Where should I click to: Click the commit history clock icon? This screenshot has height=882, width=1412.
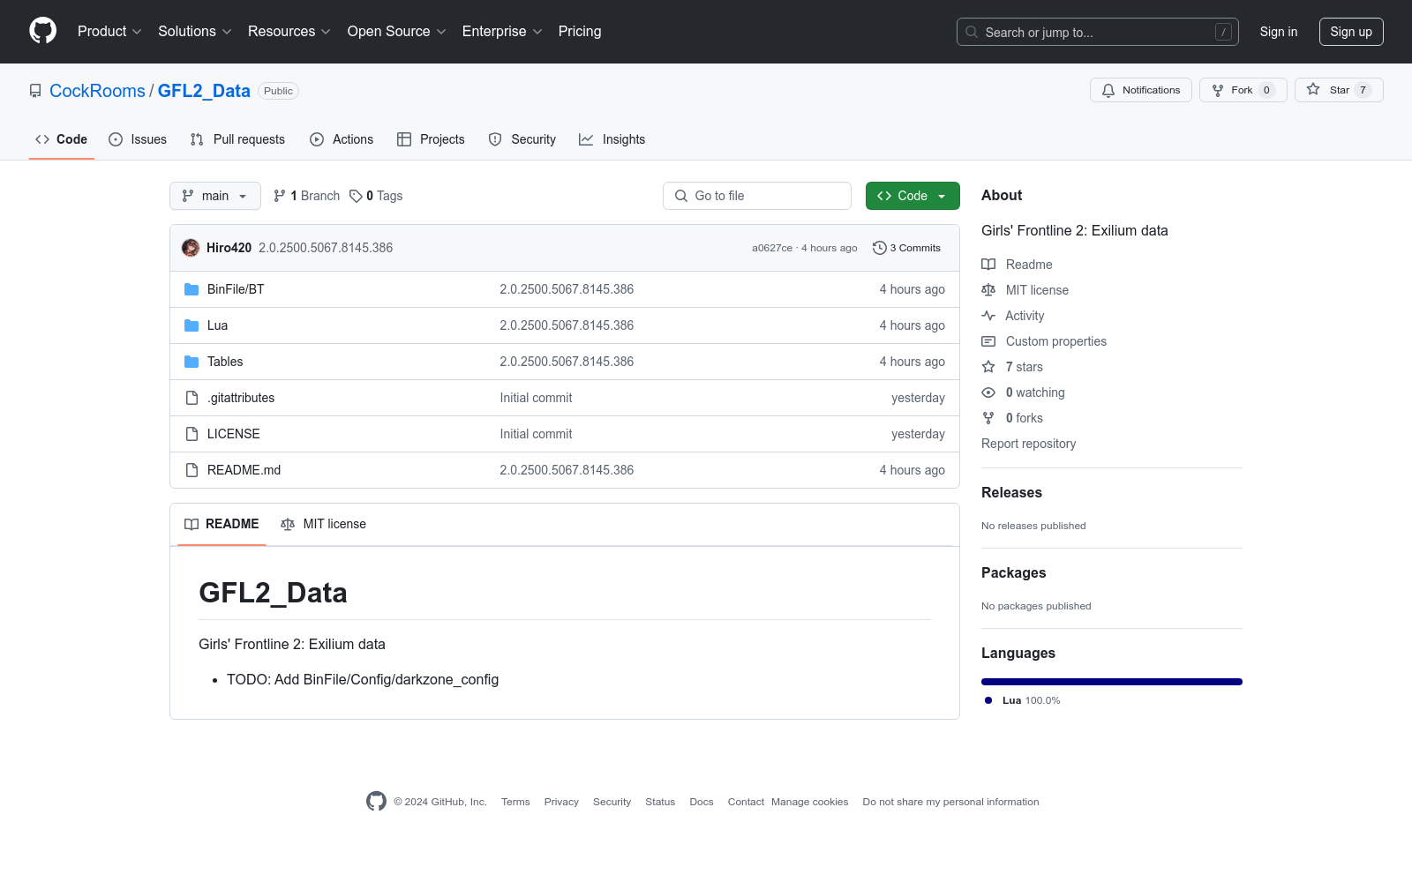coord(879,248)
